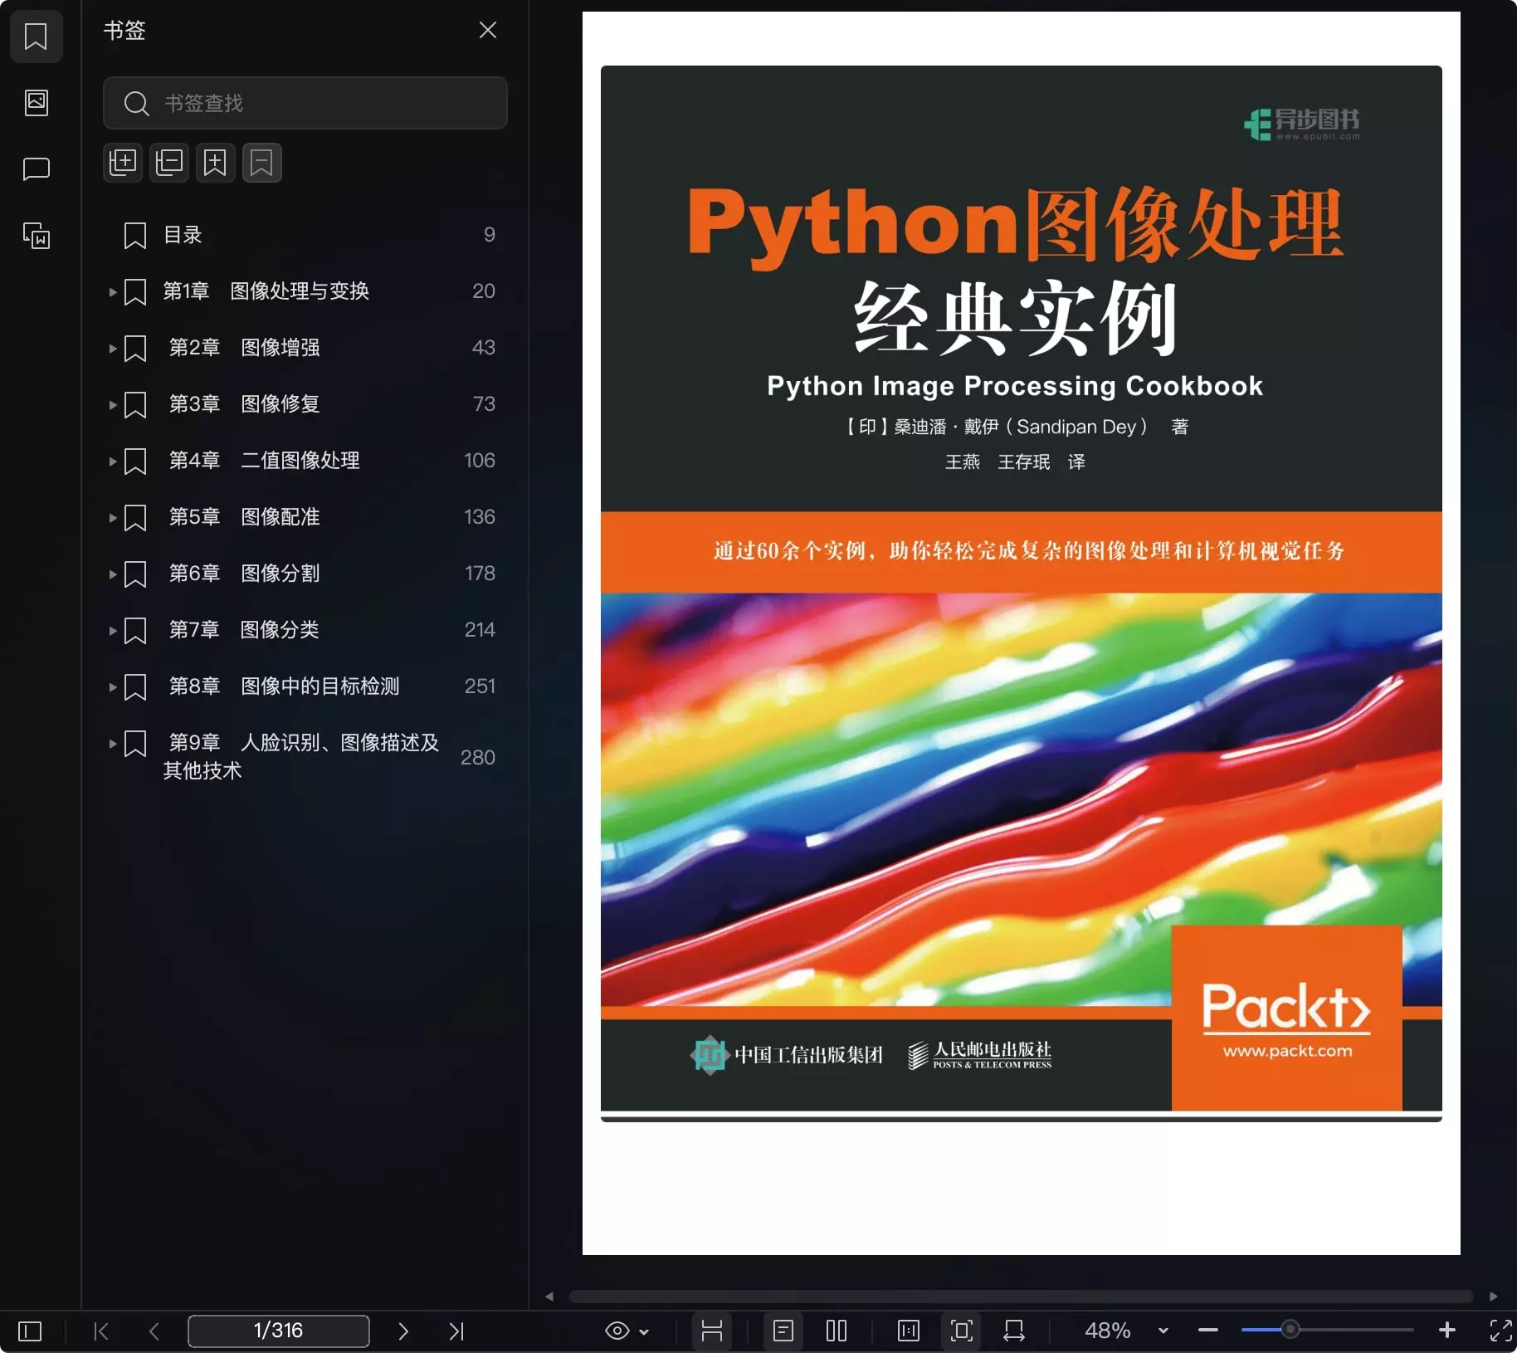
Task: Select the rotate page icon
Action: [x=1013, y=1331]
